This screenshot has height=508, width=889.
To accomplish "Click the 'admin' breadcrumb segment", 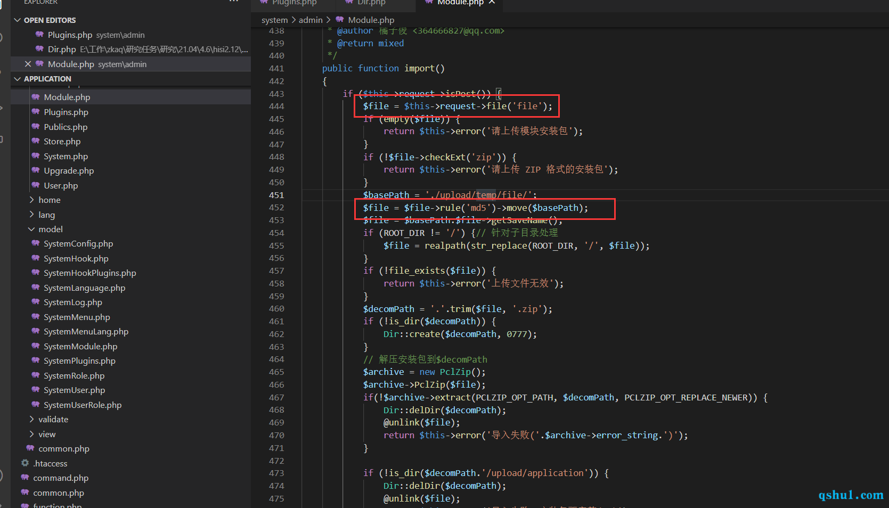I will [x=311, y=20].
